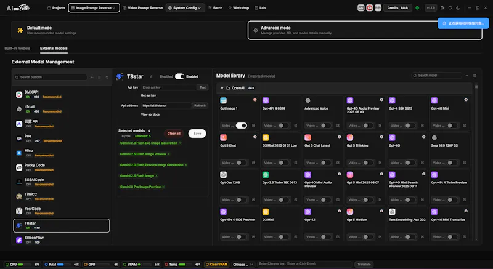Click the Enter Chinese text field
The width and height of the screenshot is (493, 269).
tap(304, 264)
